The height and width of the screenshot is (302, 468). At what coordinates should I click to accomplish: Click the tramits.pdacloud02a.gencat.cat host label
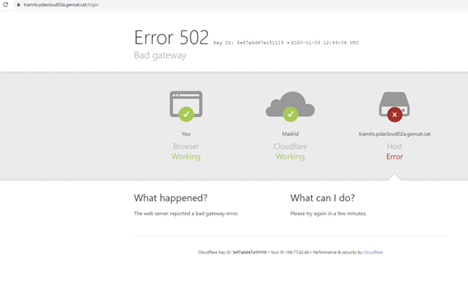tap(395, 134)
